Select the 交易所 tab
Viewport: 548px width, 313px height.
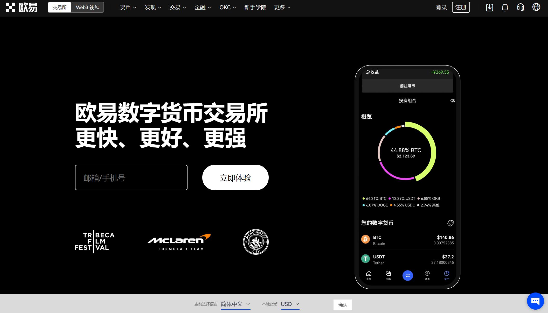coord(59,7)
